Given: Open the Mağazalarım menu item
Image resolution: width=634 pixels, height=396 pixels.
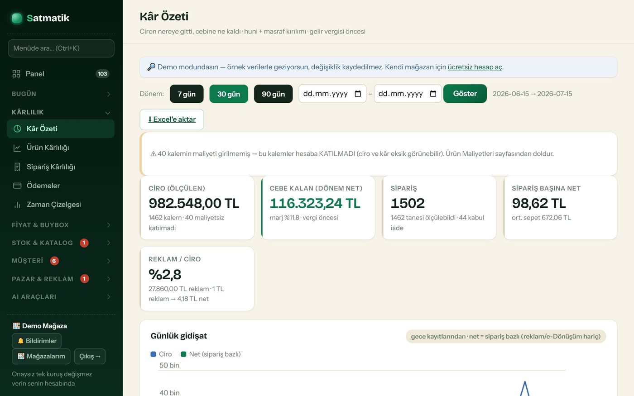Looking at the screenshot, I should [41, 356].
